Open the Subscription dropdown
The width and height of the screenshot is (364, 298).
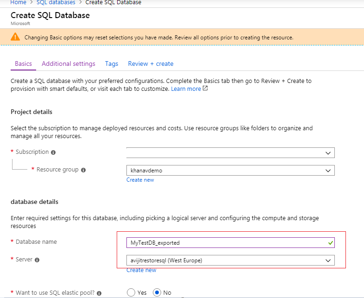coord(230,152)
